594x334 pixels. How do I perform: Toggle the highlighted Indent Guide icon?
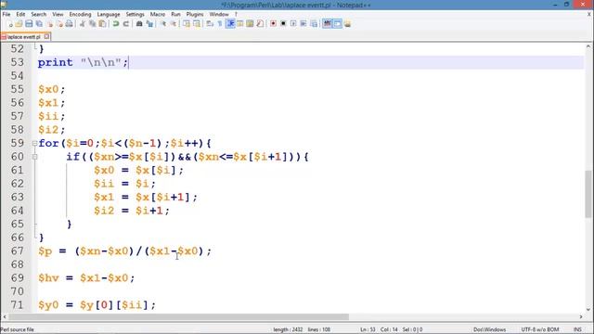click(230, 24)
